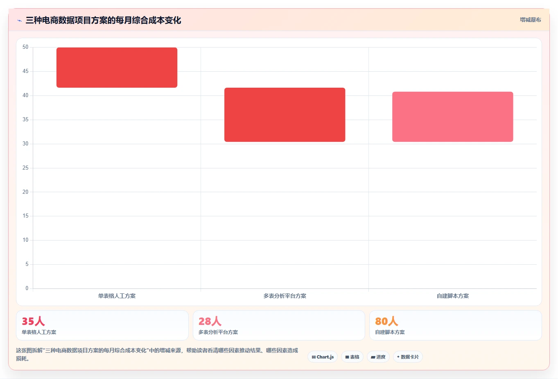The image size is (558, 379).
Task: Click the y-axis value 25
Action: 25,168
